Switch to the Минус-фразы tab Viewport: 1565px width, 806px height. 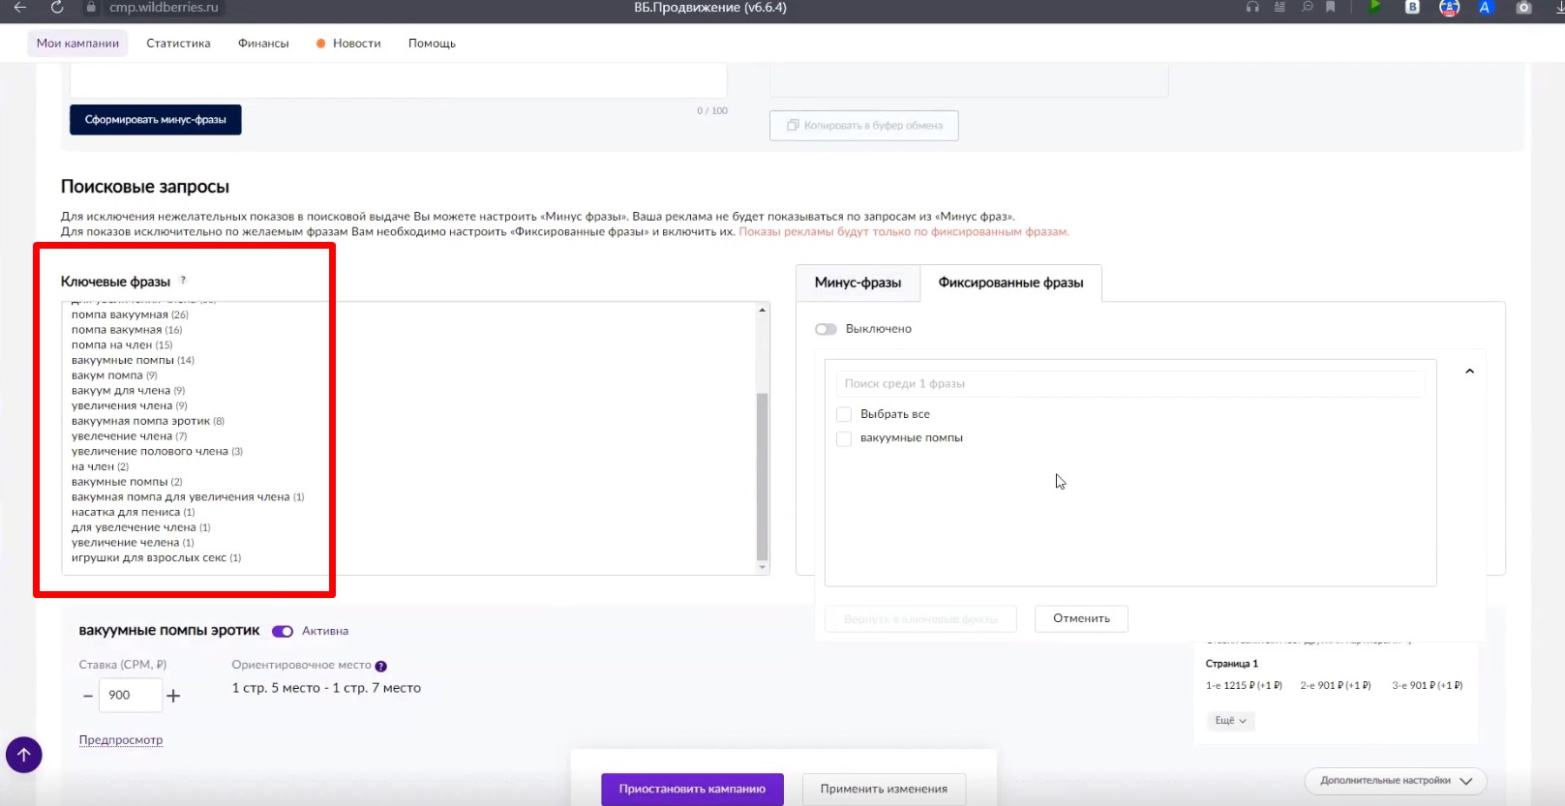coord(858,283)
